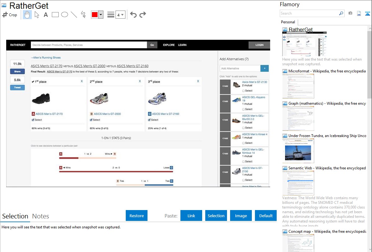
Task: Click the Default paste button
Action: click(x=266, y=216)
